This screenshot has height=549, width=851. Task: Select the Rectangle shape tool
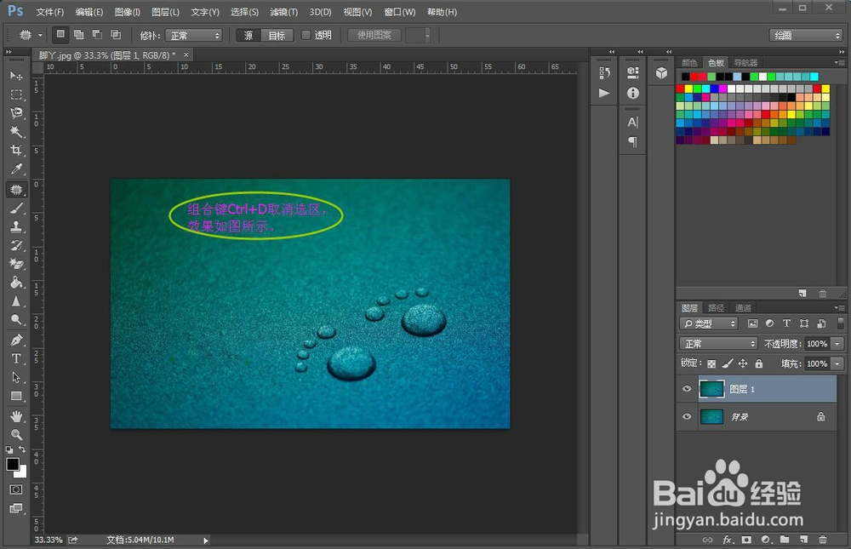tap(16, 396)
